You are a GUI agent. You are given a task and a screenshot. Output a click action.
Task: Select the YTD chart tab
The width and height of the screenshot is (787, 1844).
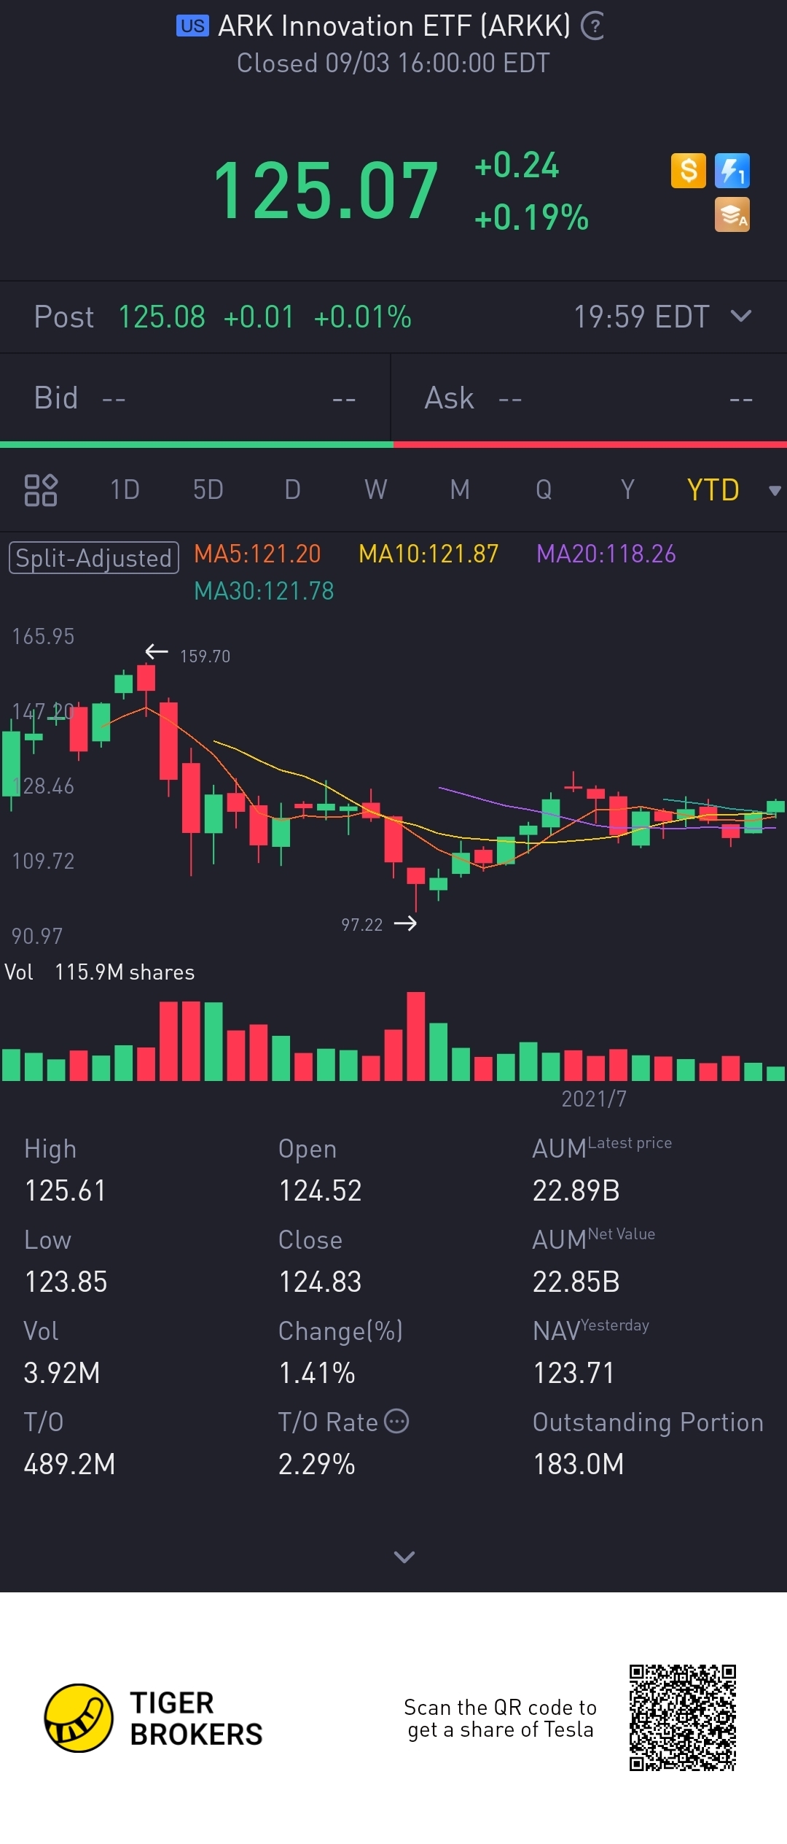(713, 490)
